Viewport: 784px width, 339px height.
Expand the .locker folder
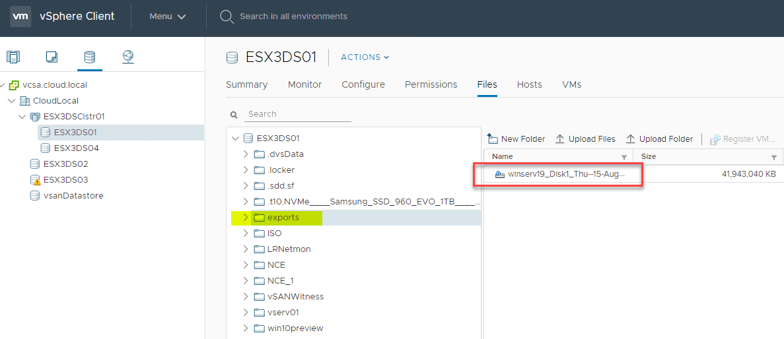(246, 169)
